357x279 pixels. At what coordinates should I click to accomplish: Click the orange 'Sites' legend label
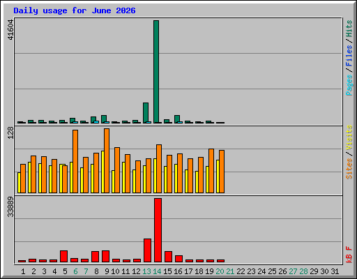[x=349, y=169]
